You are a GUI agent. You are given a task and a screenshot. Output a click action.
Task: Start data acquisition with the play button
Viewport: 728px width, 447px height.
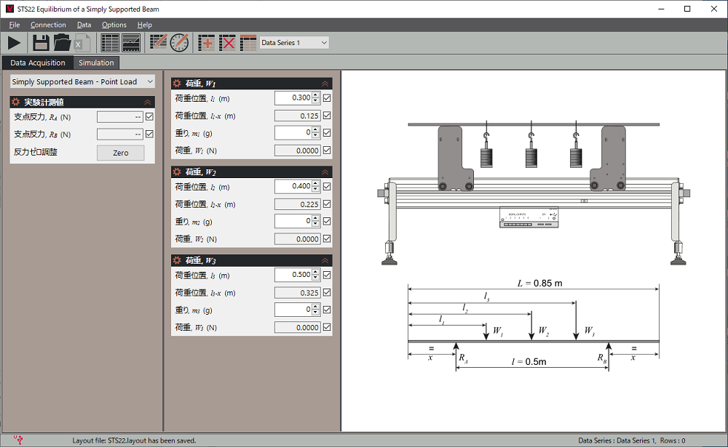click(15, 43)
